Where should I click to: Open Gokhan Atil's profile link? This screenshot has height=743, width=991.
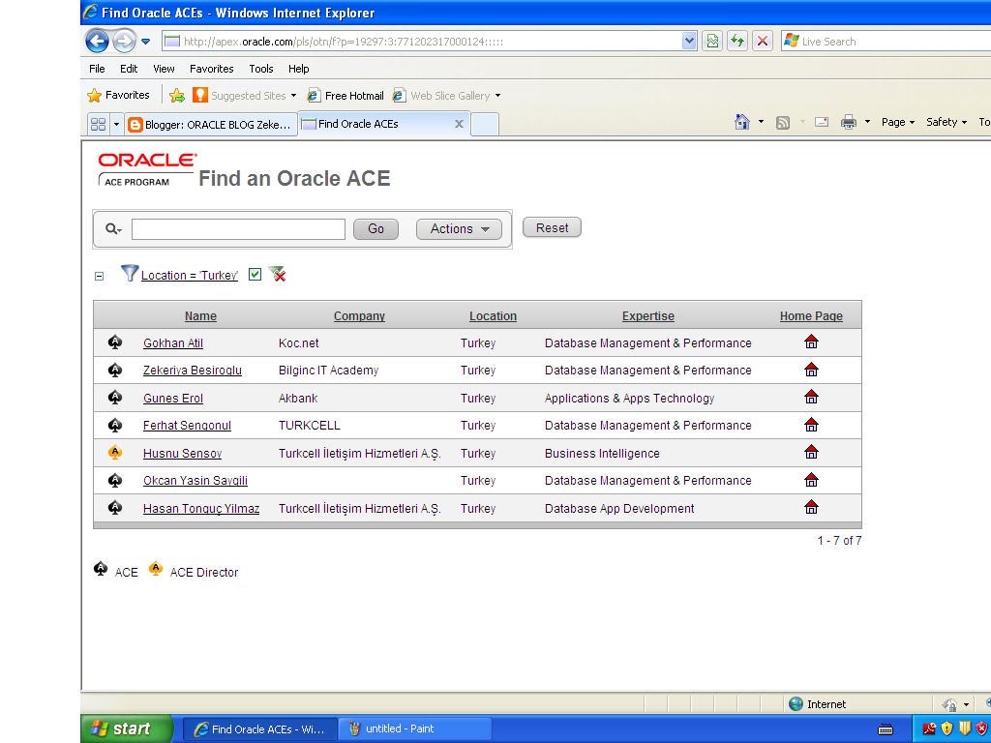(172, 342)
